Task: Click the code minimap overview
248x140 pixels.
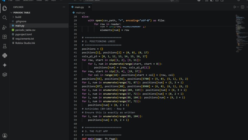Action: [x=240, y=33]
